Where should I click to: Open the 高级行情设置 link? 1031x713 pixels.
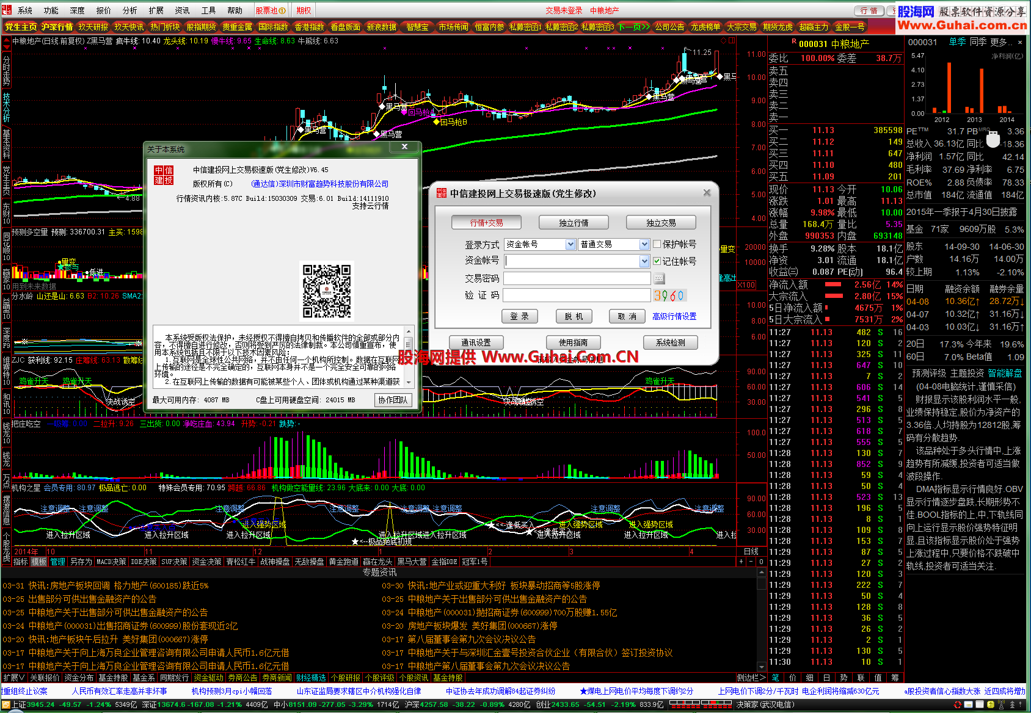(x=674, y=316)
